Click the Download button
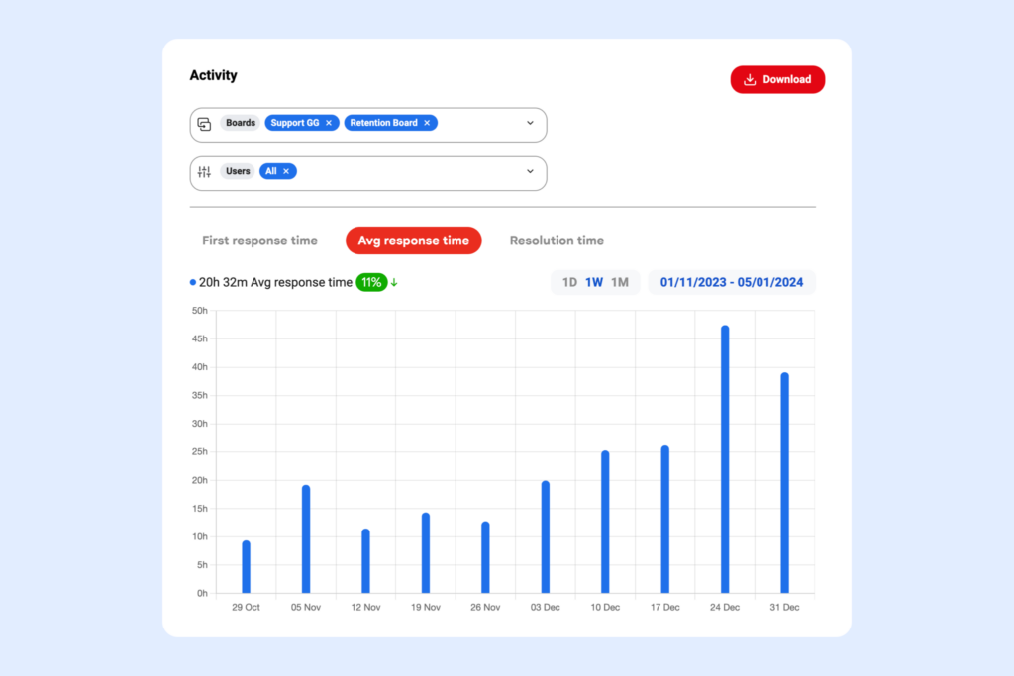This screenshot has height=676, width=1014. tap(777, 79)
